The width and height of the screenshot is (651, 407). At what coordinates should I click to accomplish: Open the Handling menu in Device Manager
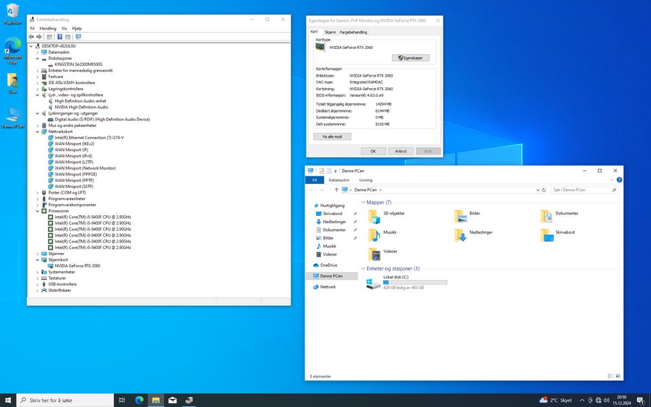[x=47, y=28]
